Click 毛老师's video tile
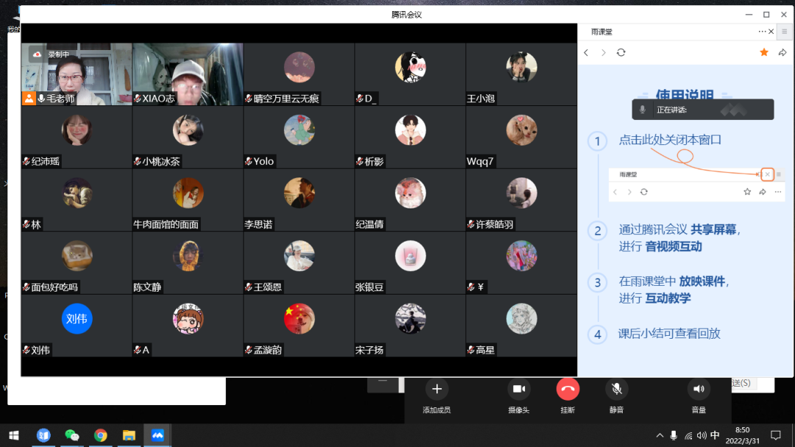 [77, 74]
